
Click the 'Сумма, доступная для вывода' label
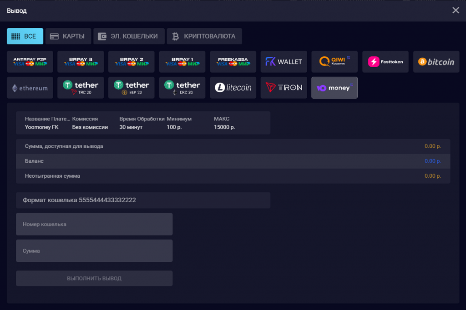tap(64, 146)
